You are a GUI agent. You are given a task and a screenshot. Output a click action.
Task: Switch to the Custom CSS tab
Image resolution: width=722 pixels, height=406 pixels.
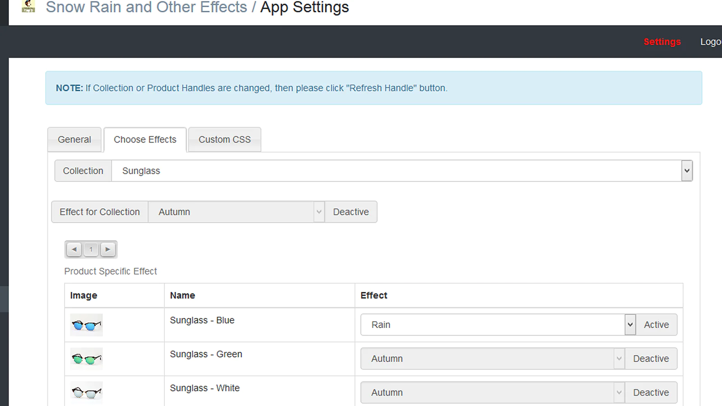click(225, 140)
